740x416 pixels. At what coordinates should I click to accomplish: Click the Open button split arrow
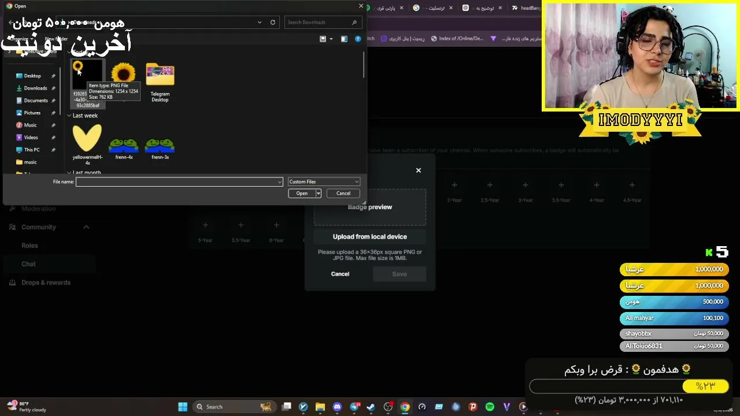[318, 194]
